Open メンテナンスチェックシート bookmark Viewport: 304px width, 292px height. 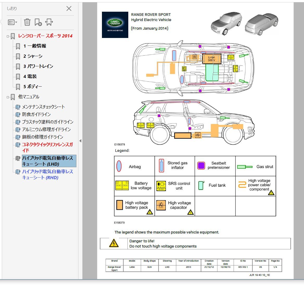tap(44, 107)
